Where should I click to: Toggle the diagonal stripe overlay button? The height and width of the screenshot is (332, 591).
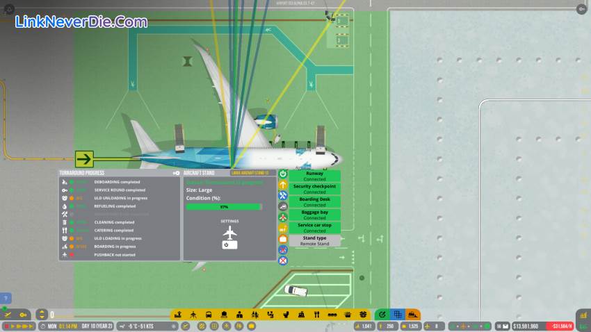202,326
